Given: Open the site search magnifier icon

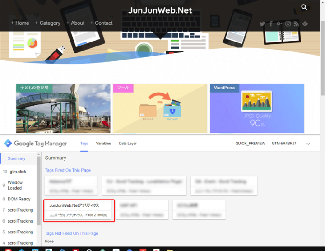Looking at the screenshot, I should (304, 7).
